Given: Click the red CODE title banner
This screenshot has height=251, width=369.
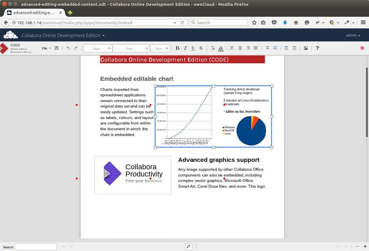Looking at the screenshot, I should 183,59.
